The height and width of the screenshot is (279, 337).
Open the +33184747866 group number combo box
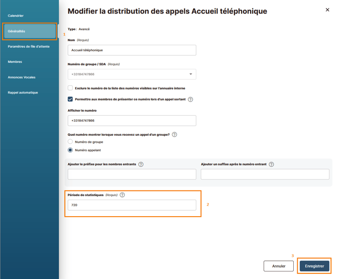point(132,74)
